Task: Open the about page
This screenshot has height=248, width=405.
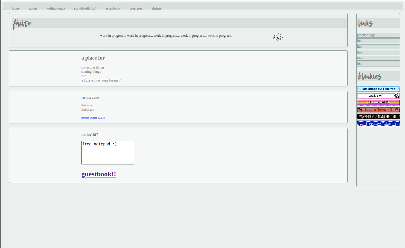Action: pyautogui.click(x=33, y=8)
